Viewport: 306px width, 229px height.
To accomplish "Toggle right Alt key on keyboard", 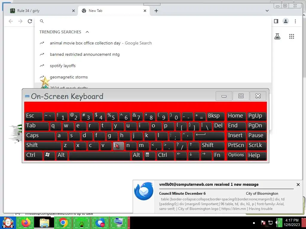I will click(137, 156).
